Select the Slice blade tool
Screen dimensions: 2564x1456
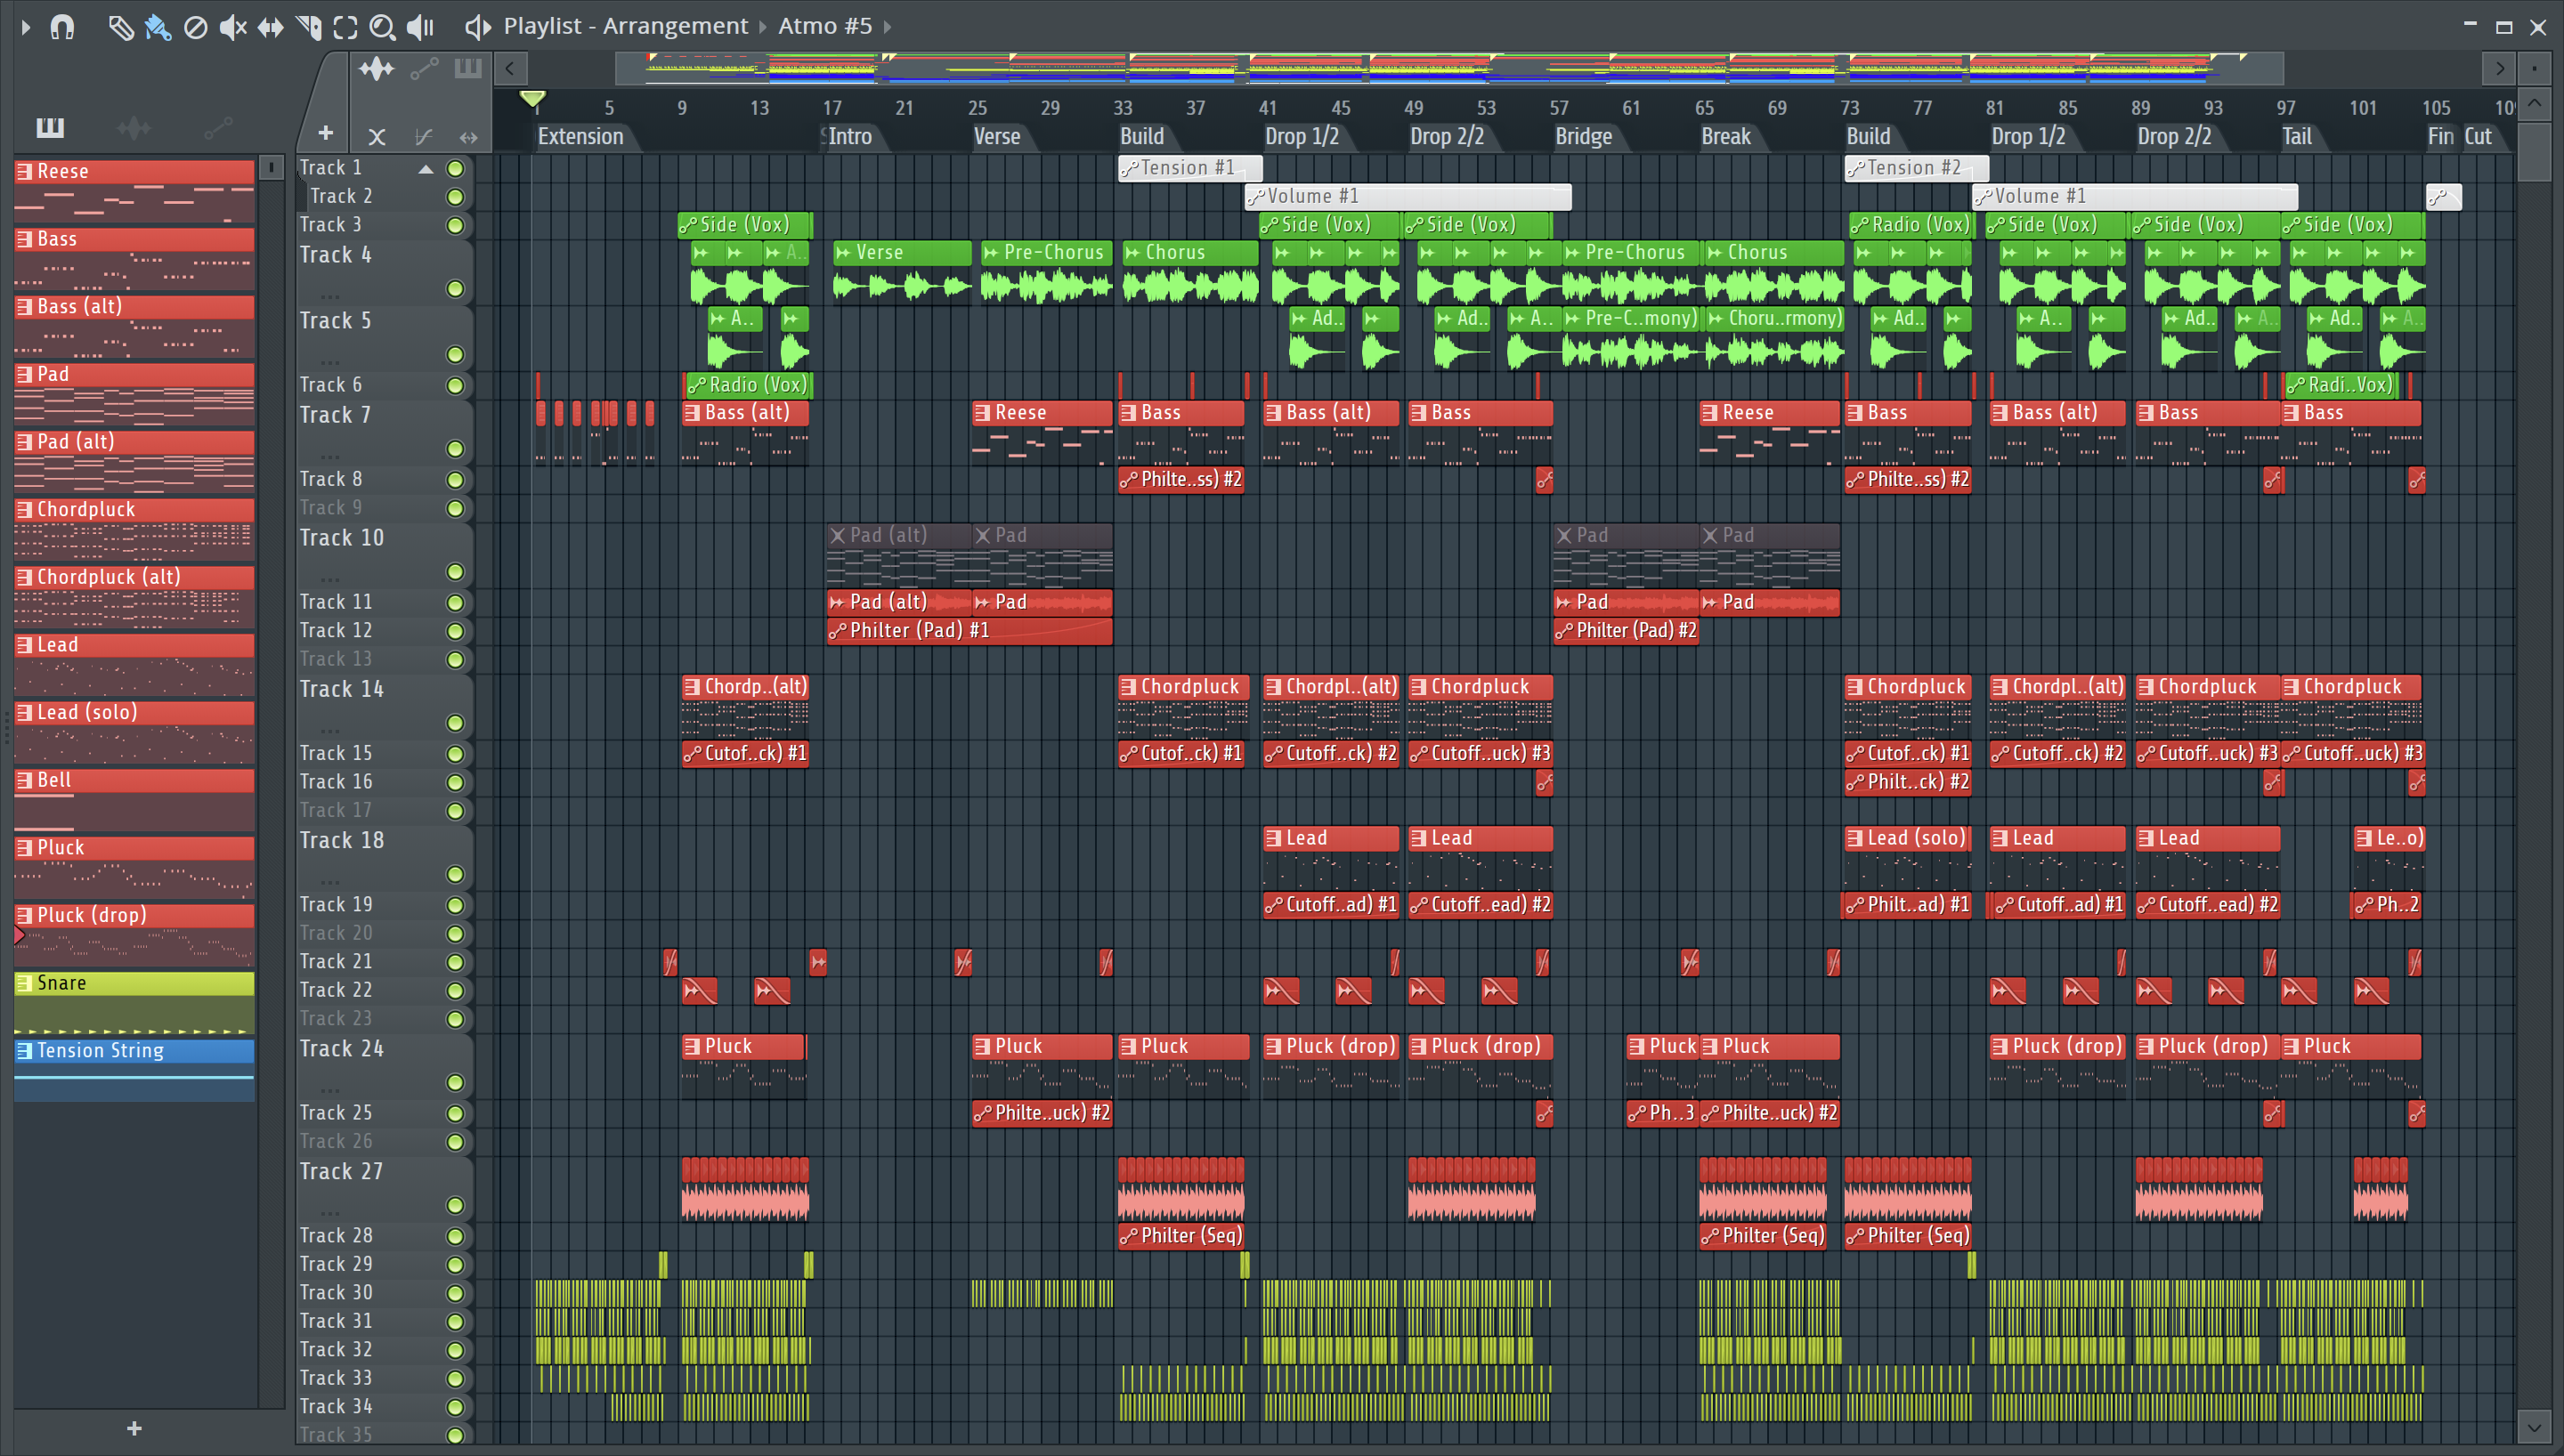[x=309, y=27]
